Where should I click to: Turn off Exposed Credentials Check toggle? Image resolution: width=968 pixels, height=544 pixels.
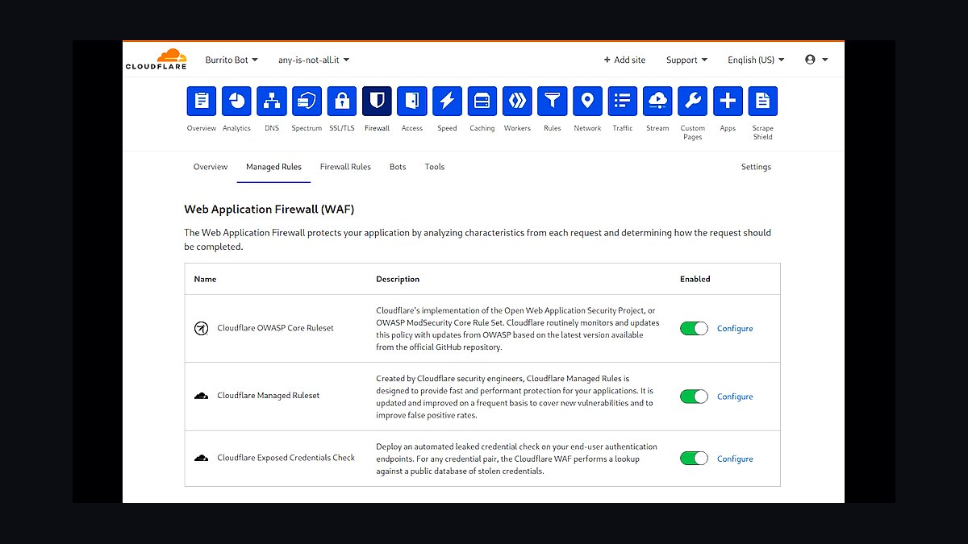(x=694, y=459)
